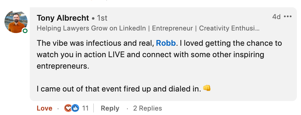Click the 'fired up and dialed in' sentence

coord(119,89)
